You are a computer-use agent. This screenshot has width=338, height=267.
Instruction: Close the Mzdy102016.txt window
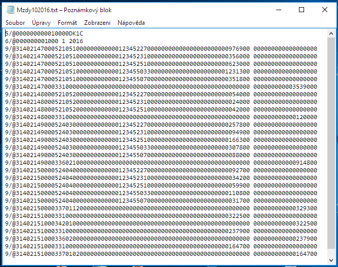click(x=325, y=10)
